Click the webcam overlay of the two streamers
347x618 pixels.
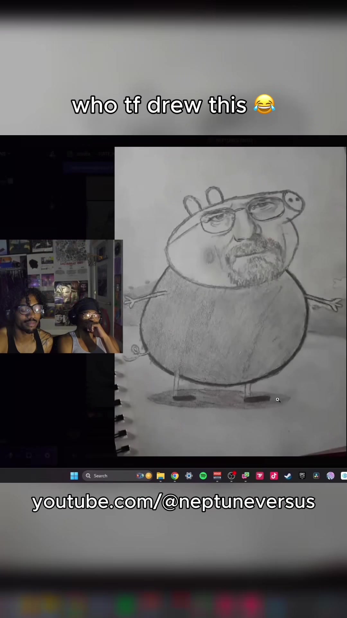click(x=61, y=296)
